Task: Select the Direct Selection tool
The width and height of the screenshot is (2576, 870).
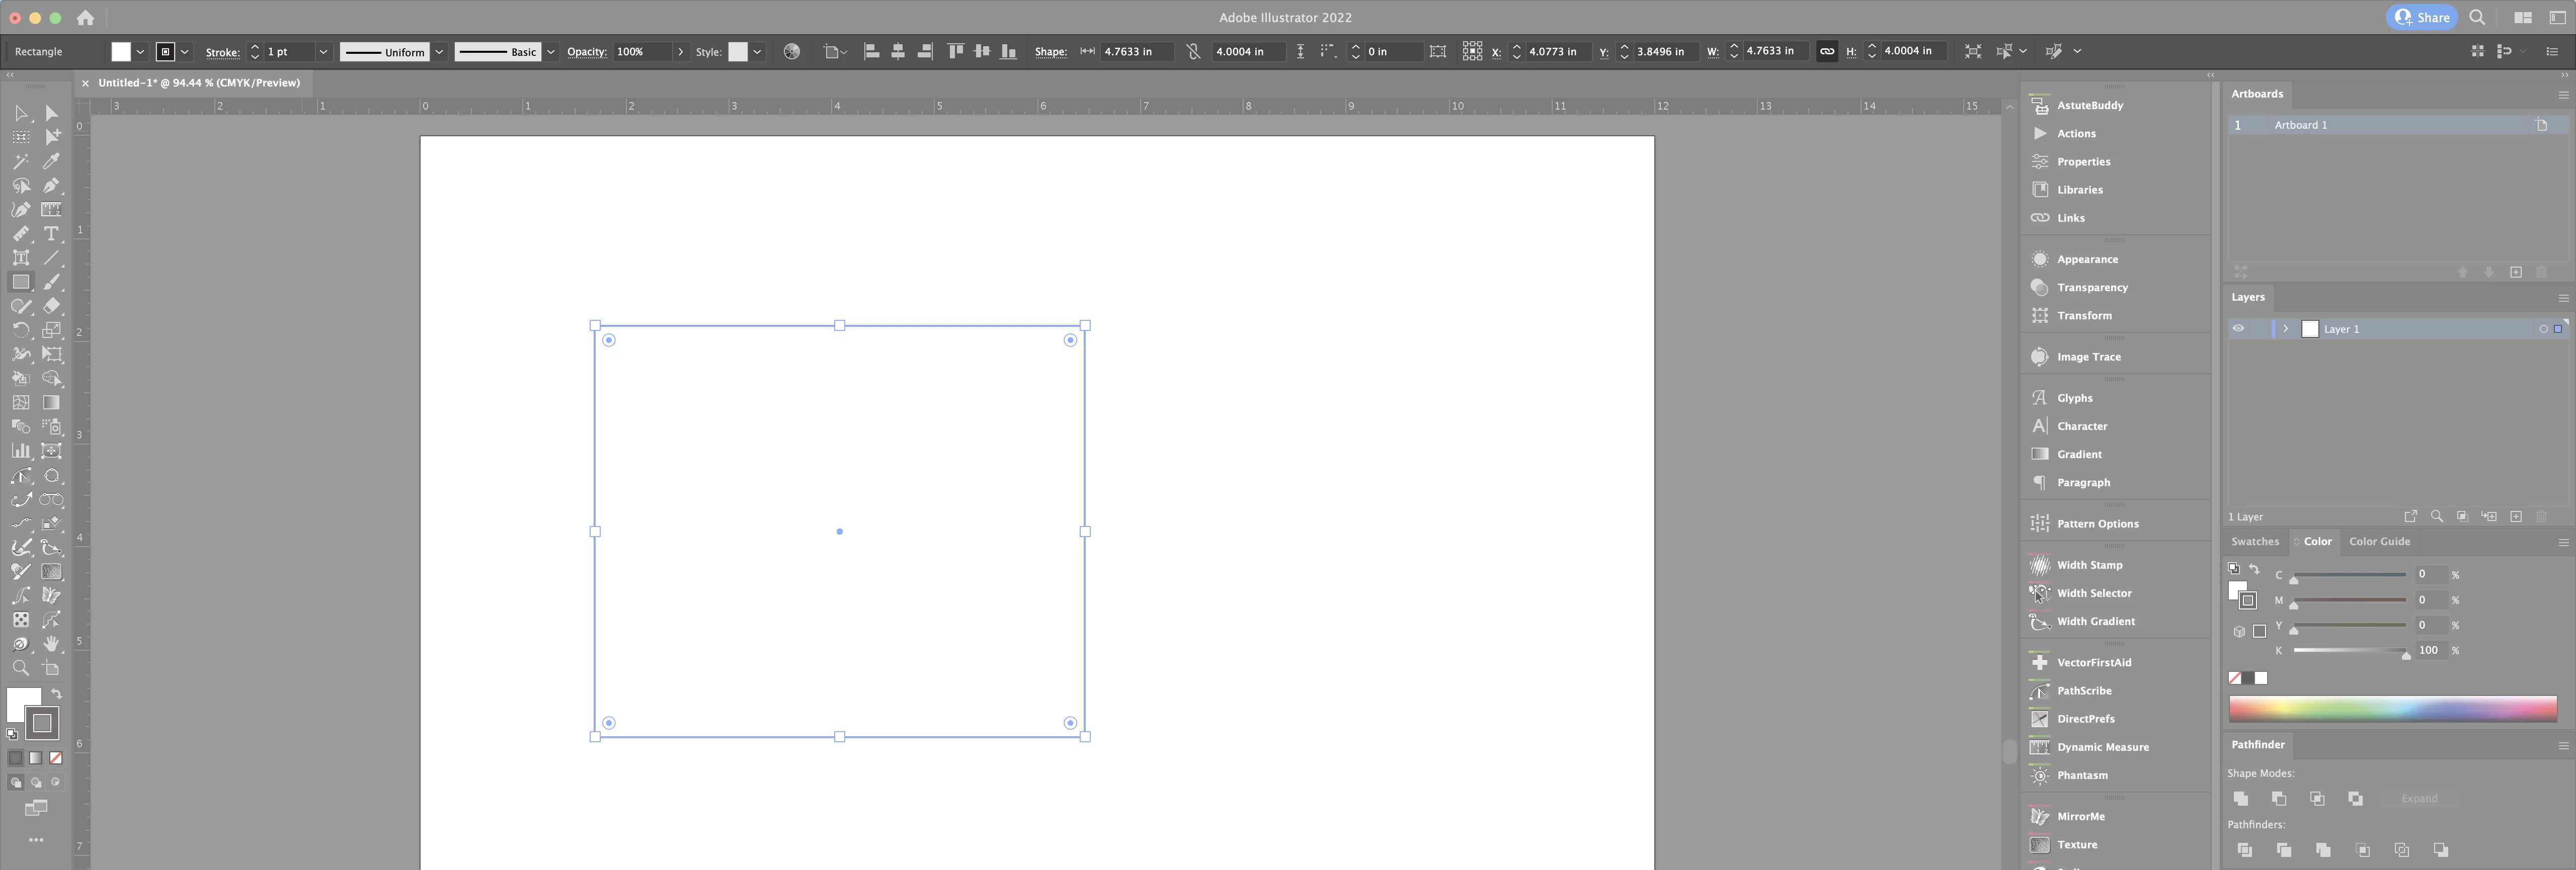Action: (x=51, y=113)
